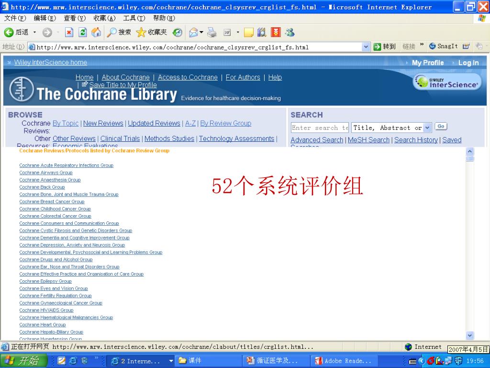The height and width of the screenshot is (368, 490).
Task: Click the Cochrane Library circular logo
Action: click(21, 90)
